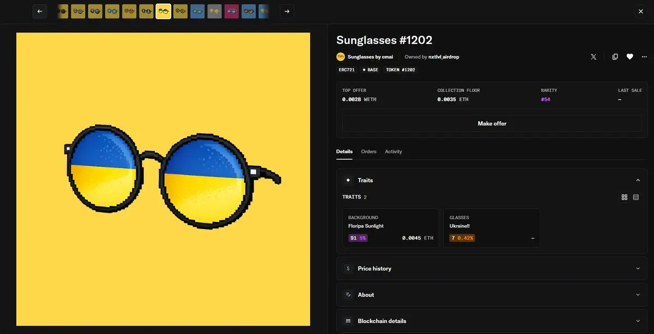Open owner profile nxtlvl_airdrop

coord(444,57)
